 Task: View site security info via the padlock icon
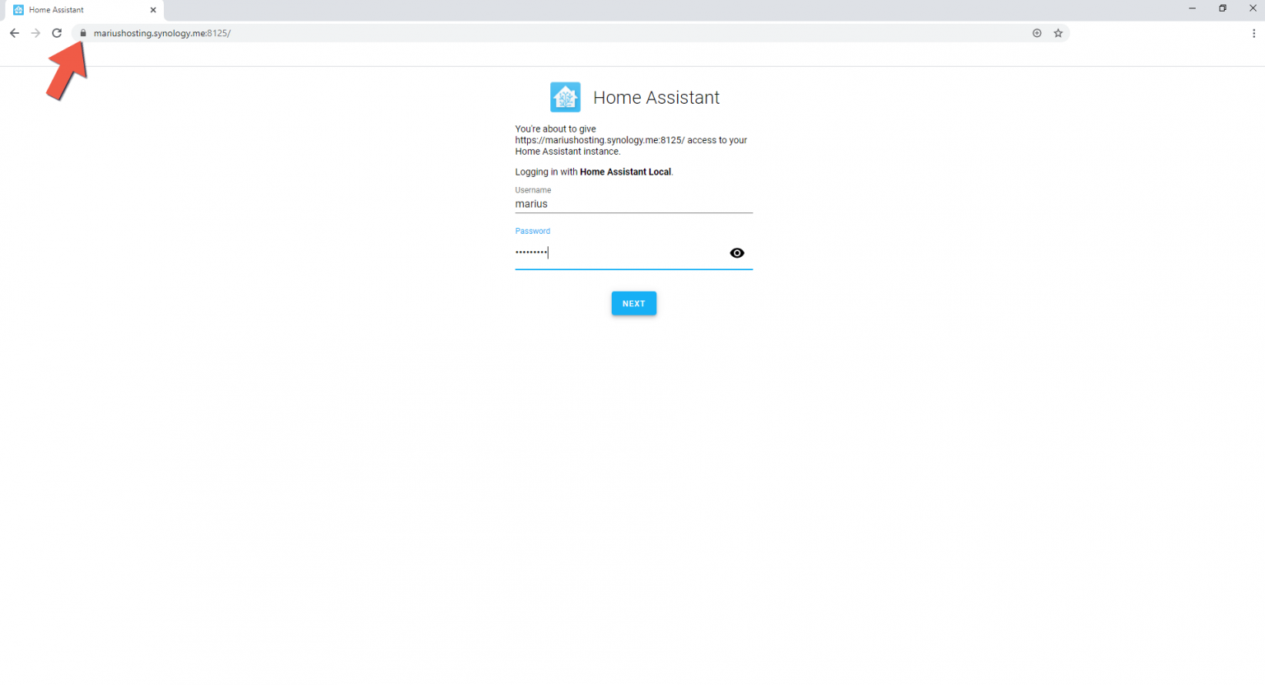coord(82,33)
